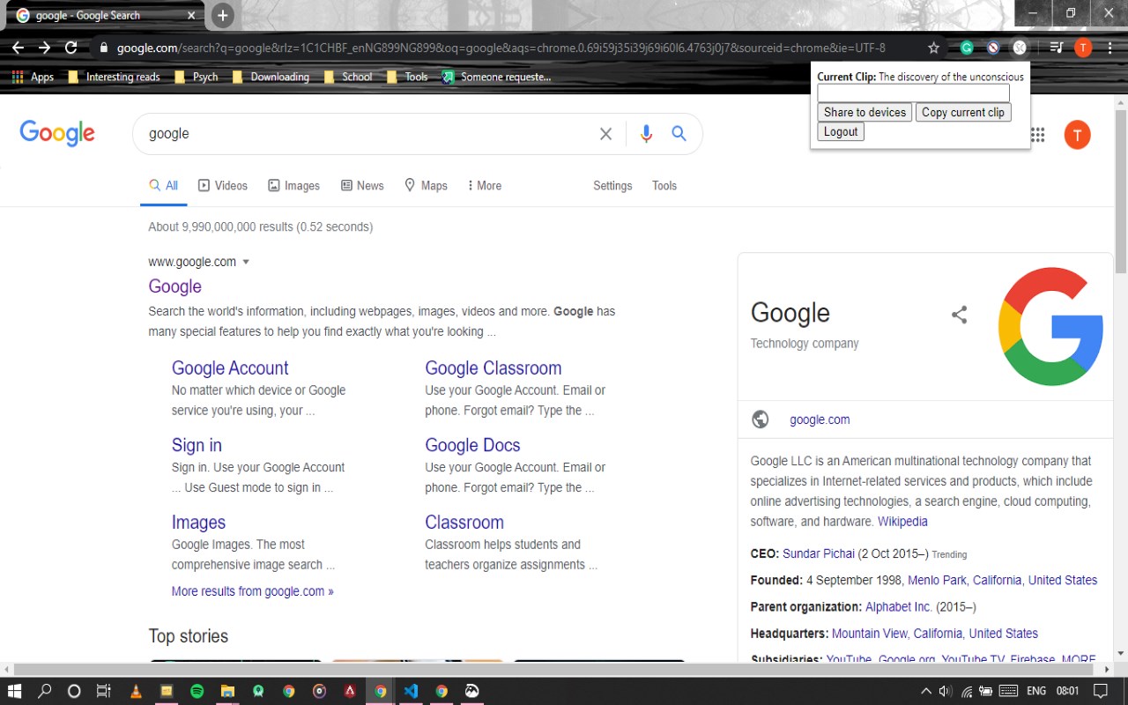Expand the www.google.com result dropdown arrow
This screenshot has height=705, width=1128.
click(x=246, y=262)
